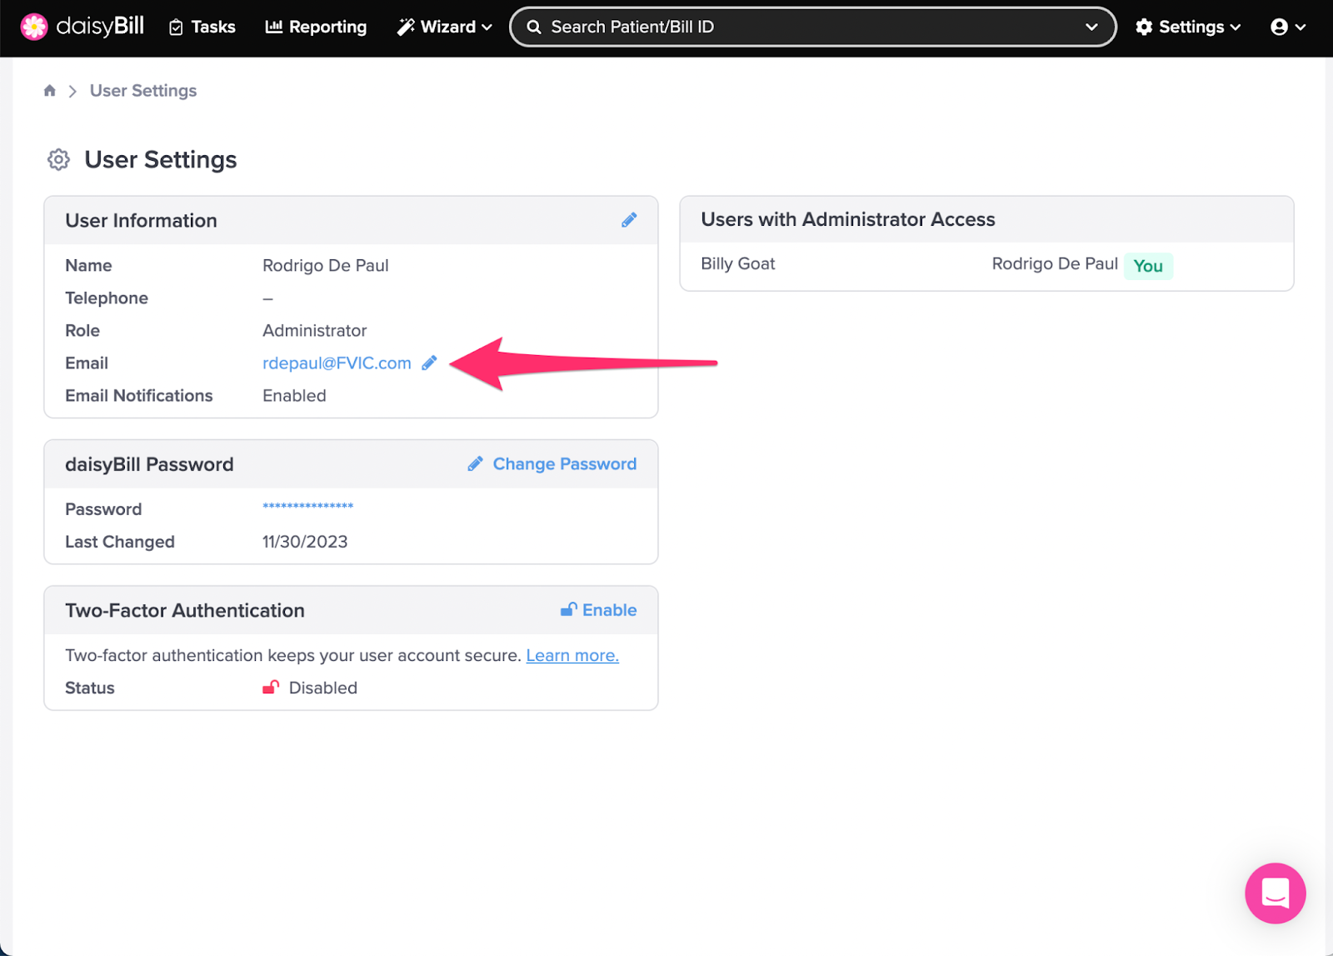Open the search bar dropdown chevron

click(x=1092, y=27)
